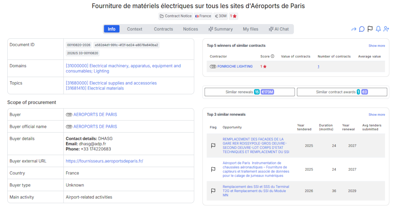The width and height of the screenshot is (400, 209).
Task: Click the Score info tooltip icon
Action: pyautogui.click(x=273, y=56)
